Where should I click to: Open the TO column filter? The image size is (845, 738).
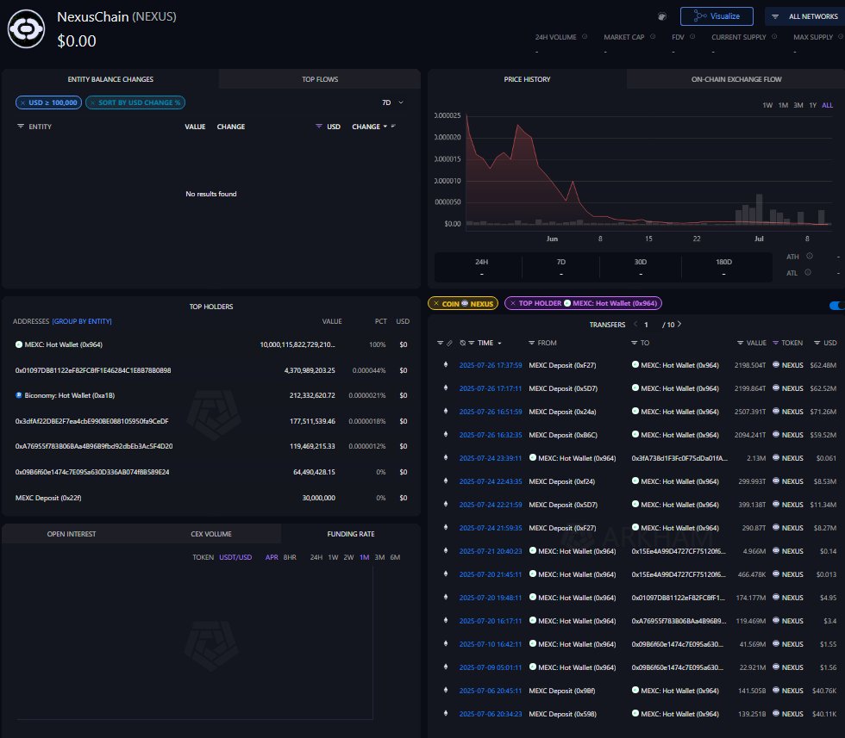635,343
